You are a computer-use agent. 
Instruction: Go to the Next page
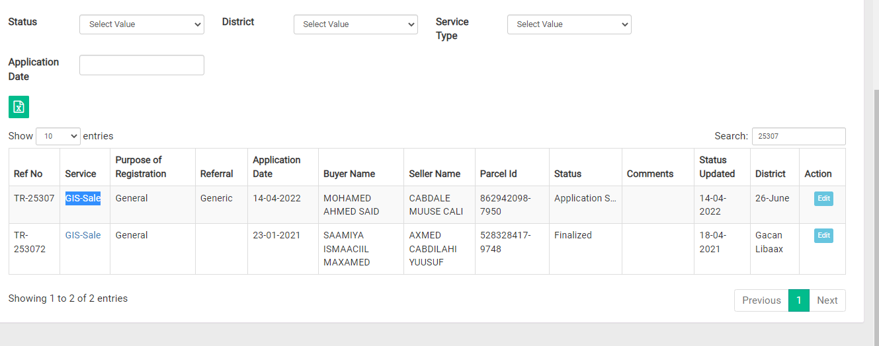[827, 300]
